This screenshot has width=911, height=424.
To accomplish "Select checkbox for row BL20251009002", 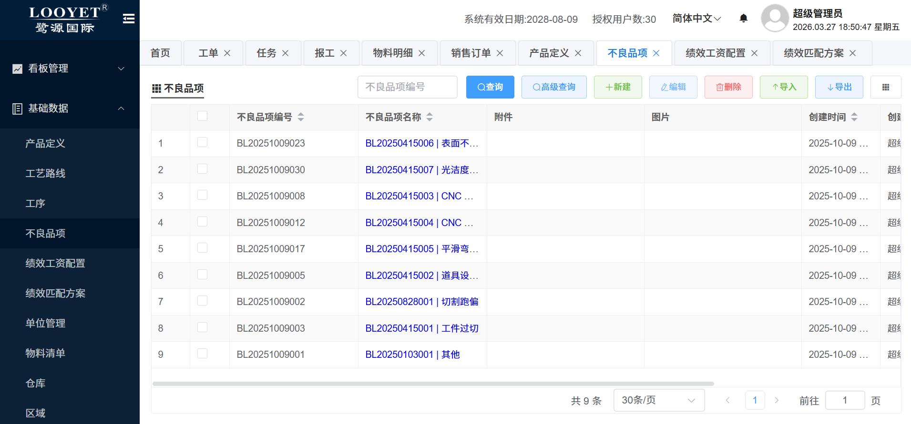I will [x=202, y=301].
